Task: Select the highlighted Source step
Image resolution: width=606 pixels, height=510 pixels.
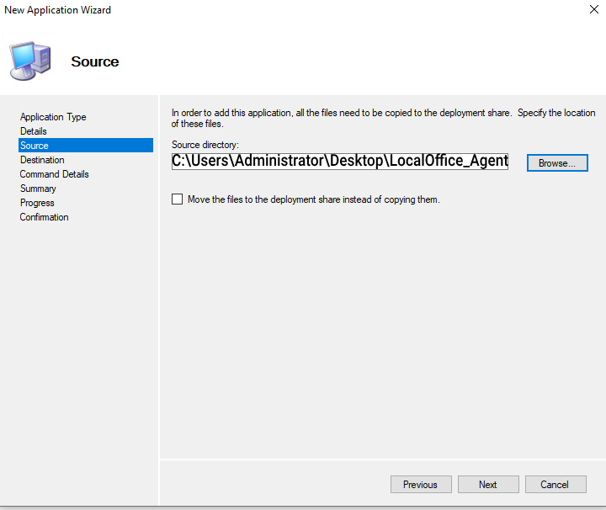Action: (86, 146)
